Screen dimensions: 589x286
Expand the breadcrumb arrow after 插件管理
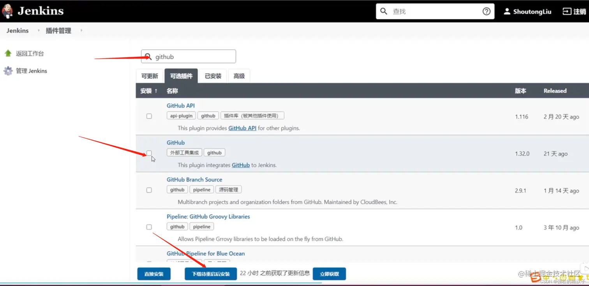pyautogui.click(x=81, y=30)
